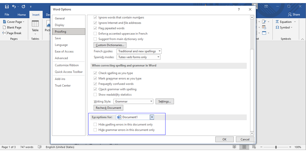The height and width of the screenshot is (153, 306).
Task: Click the options pane scrollbar down arrow
Action: (252, 133)
